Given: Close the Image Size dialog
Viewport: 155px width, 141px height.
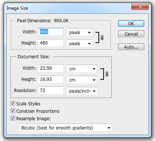Looking at the screenshot, I should point(140,6).
